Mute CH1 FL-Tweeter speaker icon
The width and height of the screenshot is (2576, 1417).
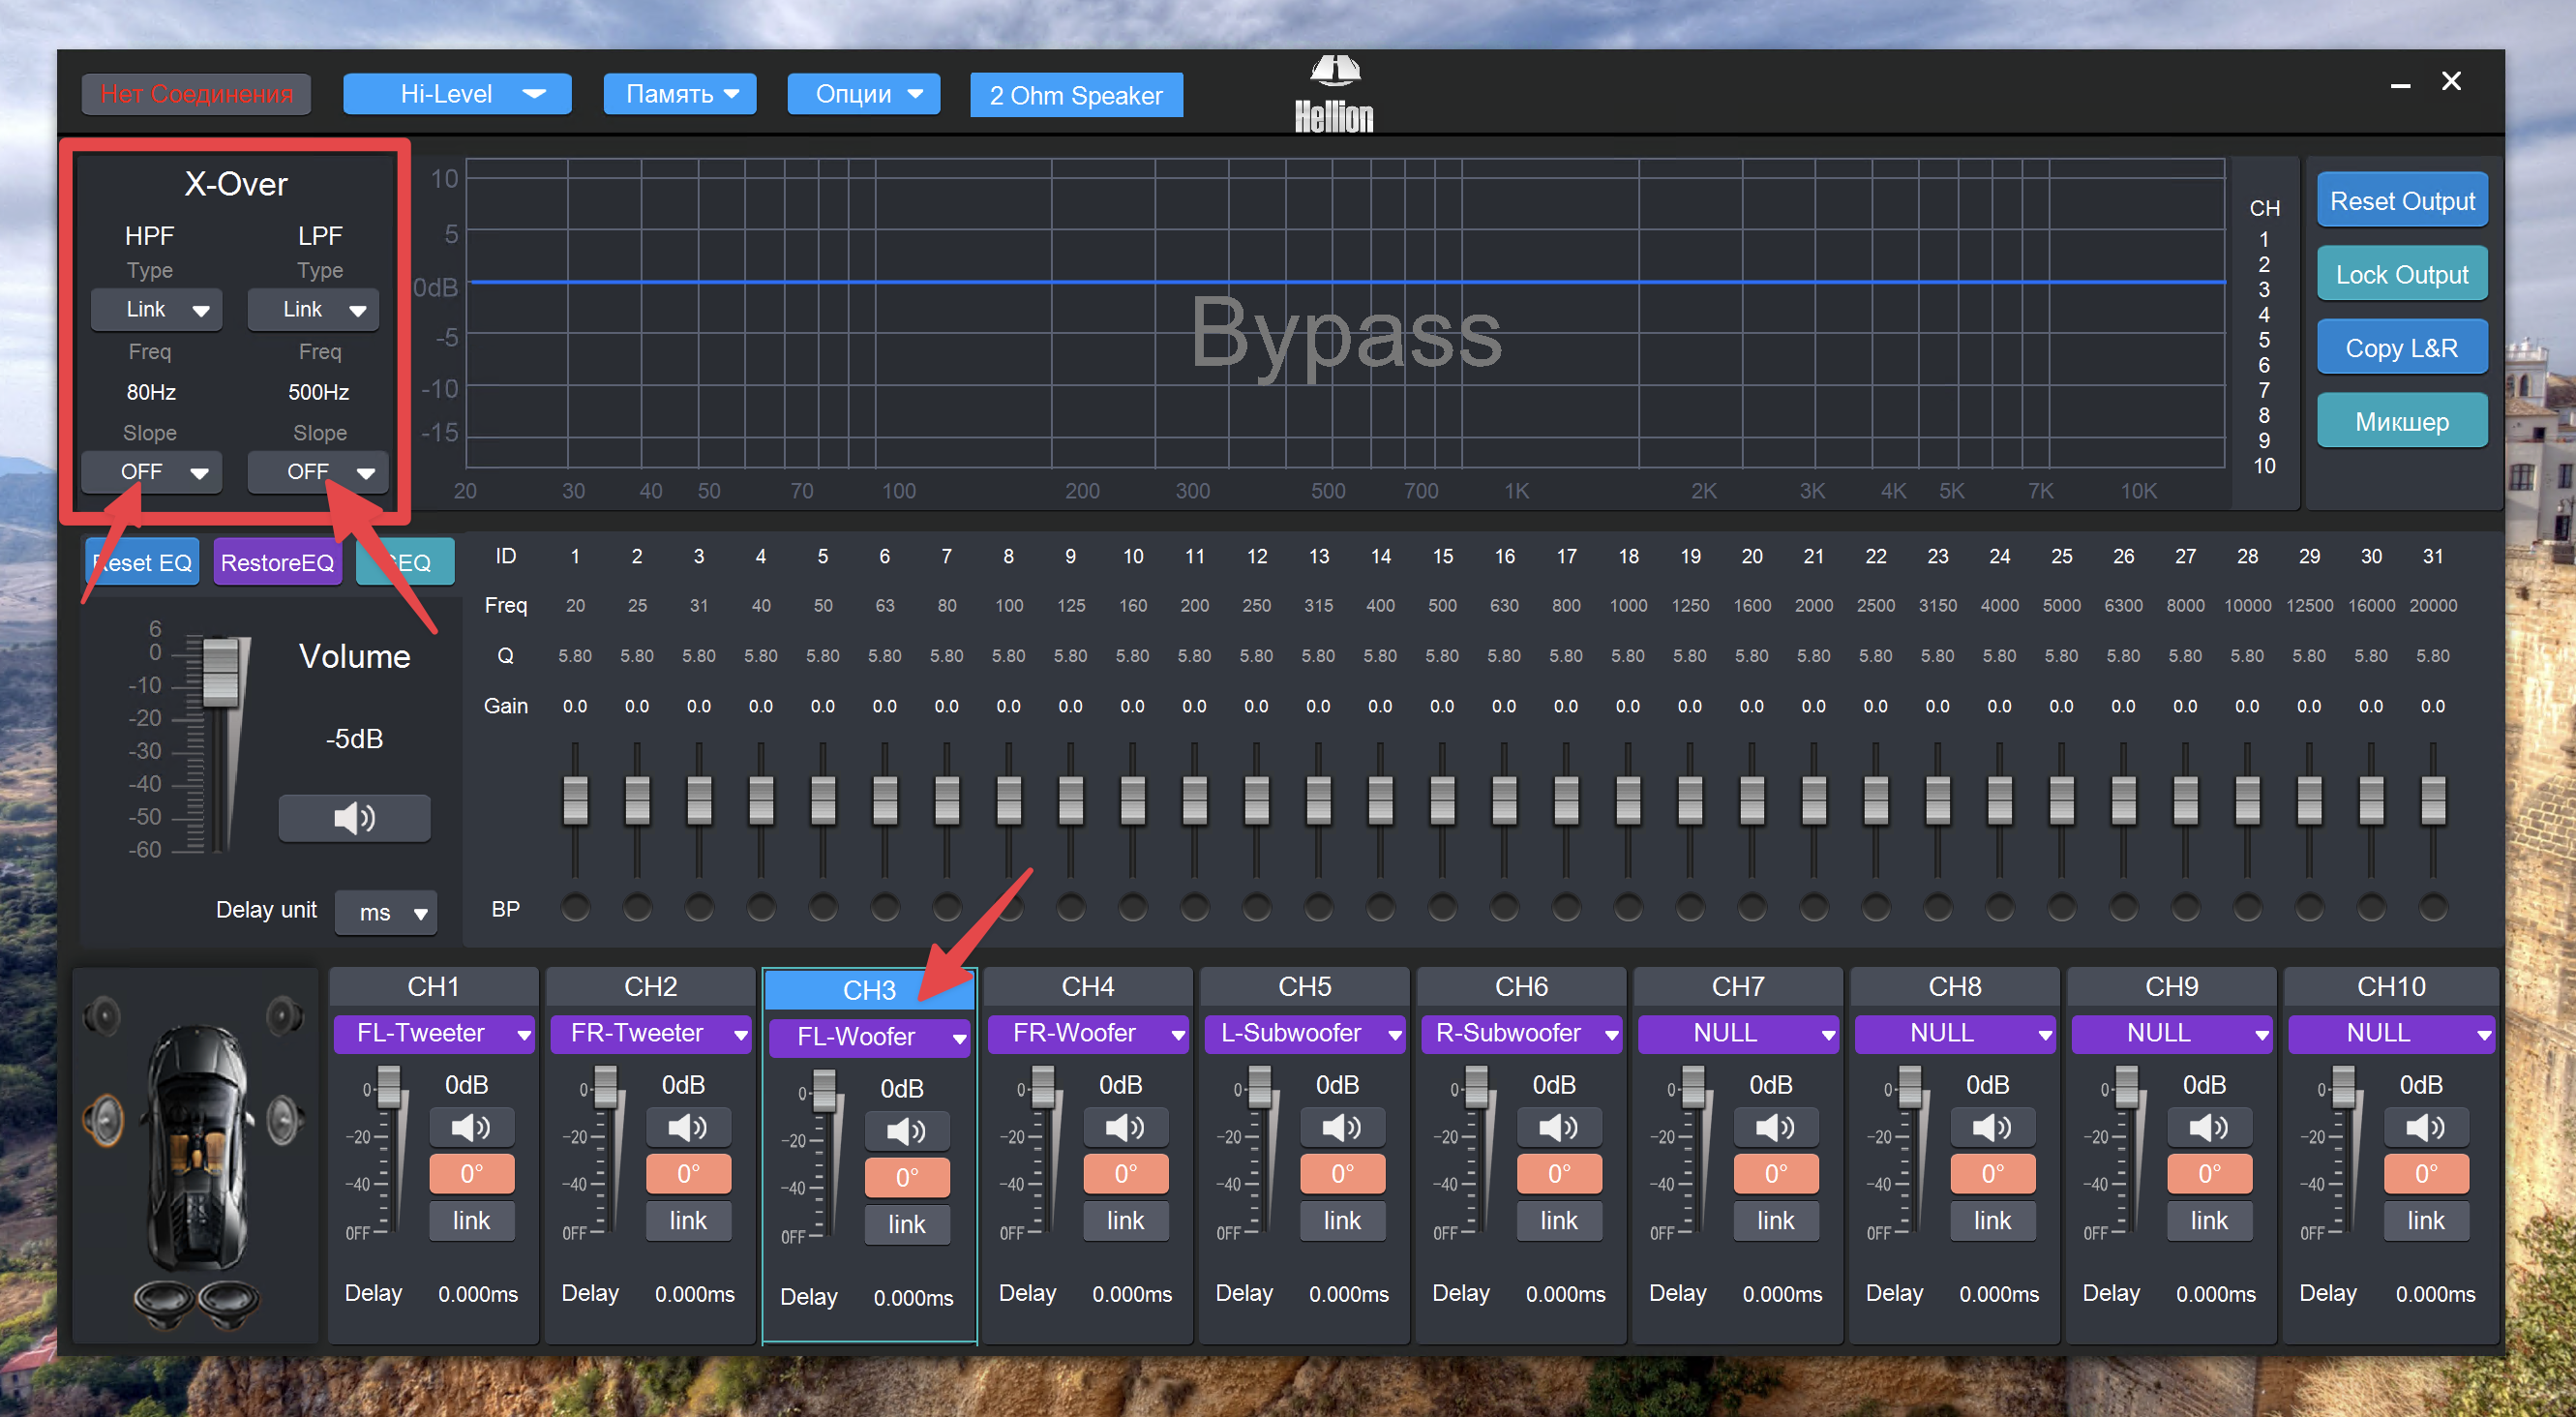coord(471,1128)
